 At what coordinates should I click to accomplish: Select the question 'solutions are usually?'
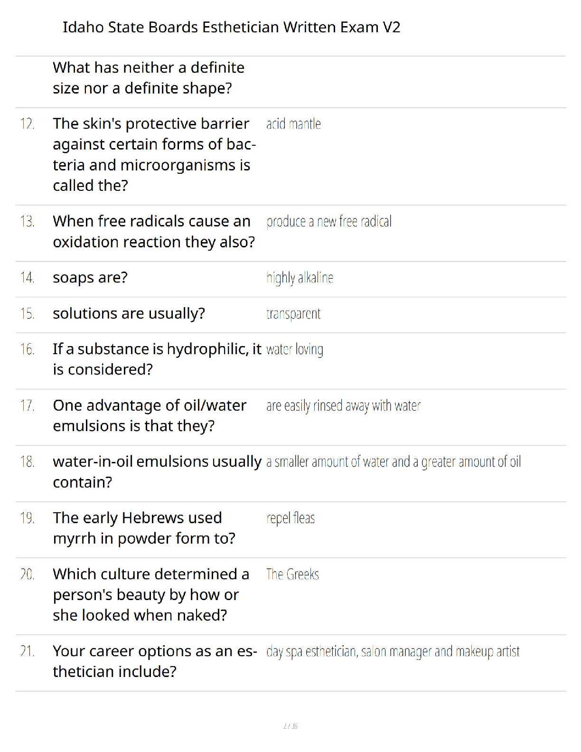pos(129,314)
